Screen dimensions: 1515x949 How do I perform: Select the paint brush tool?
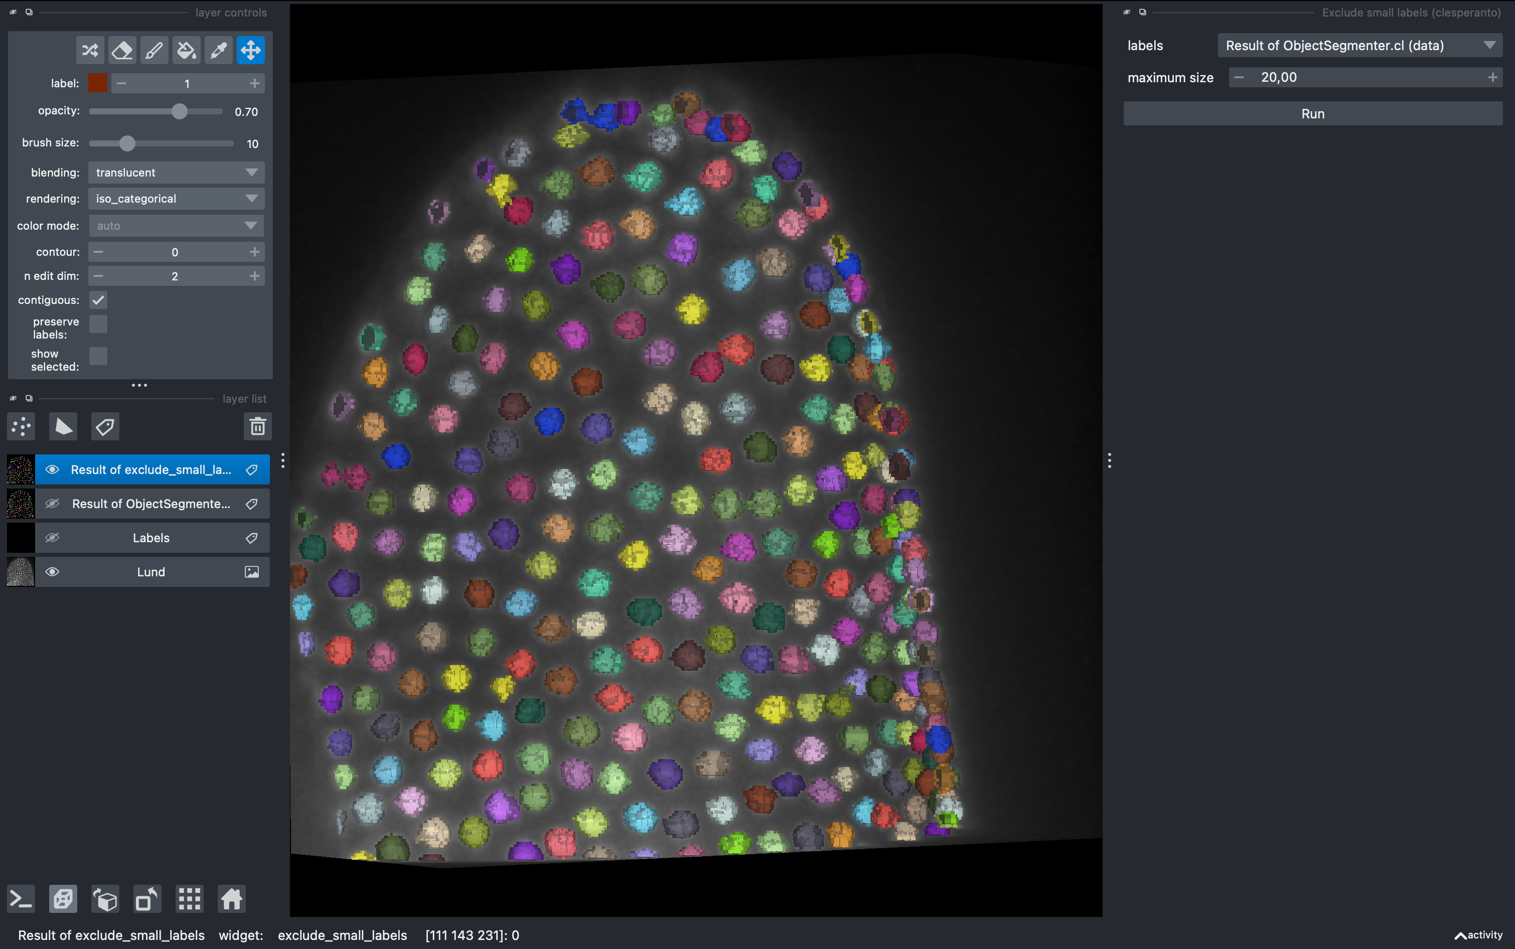point(154,50)
